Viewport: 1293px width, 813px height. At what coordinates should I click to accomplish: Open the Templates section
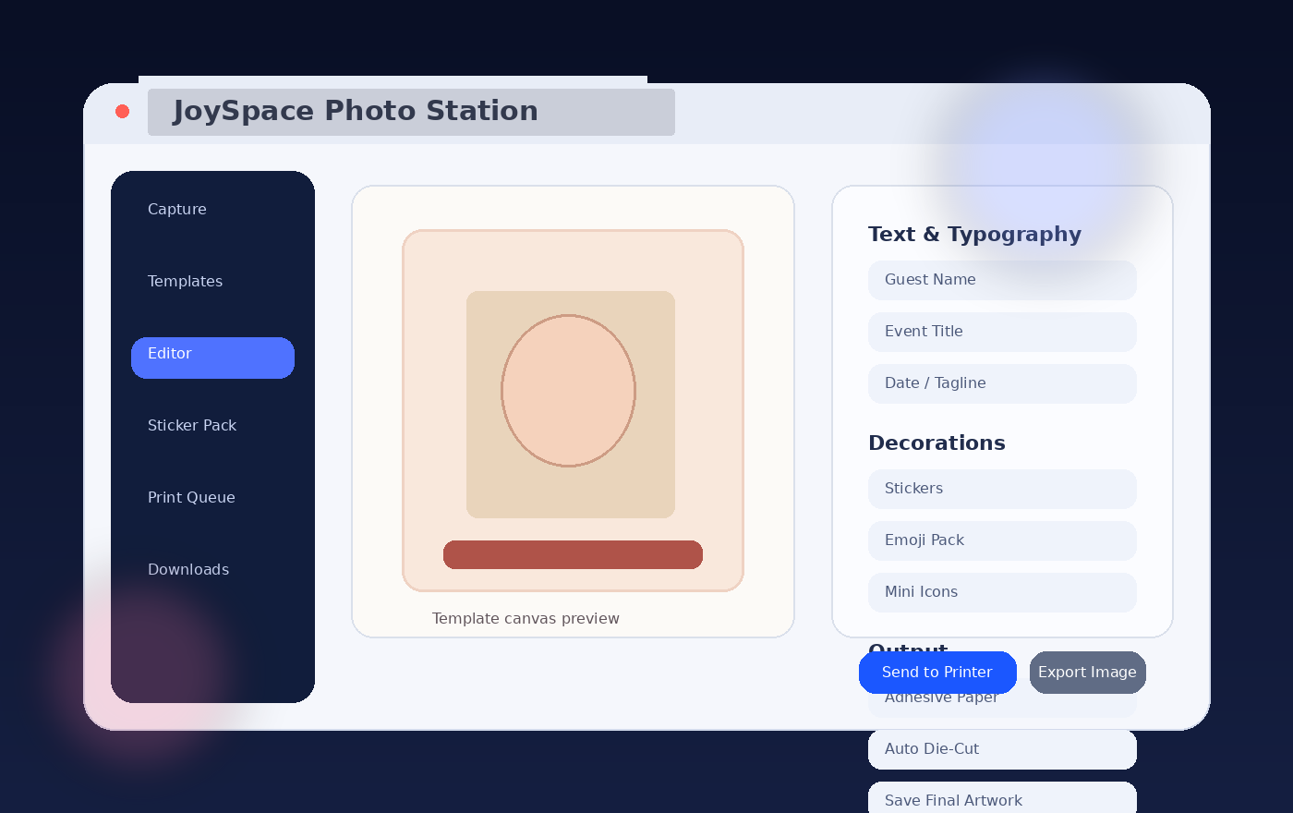(x=185, y=281)
